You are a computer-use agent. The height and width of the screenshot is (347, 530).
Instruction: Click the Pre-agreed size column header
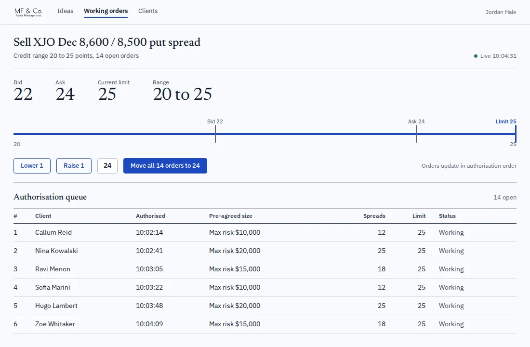pos(230,216)
